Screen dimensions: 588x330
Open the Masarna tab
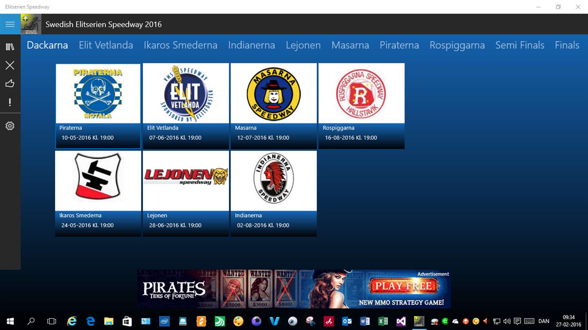(350, 45)
